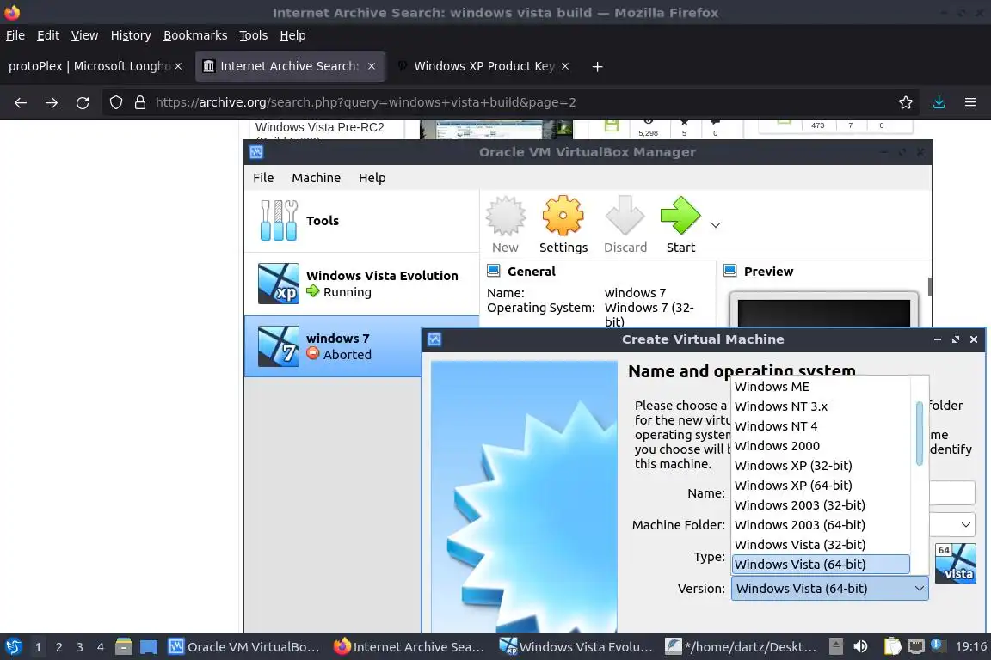Choose Windows NT 3.x from the list
The width and height of the screenshot is (991, 660).
point(821,406)
